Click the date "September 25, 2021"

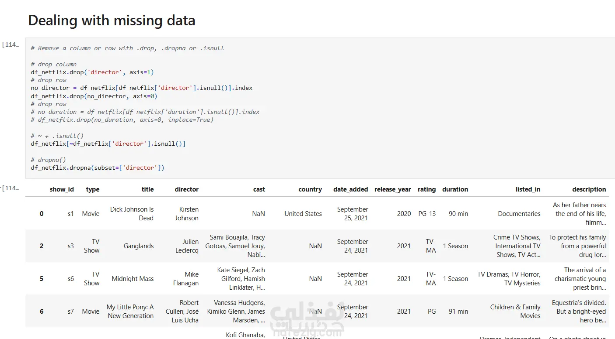pos(353,214)
